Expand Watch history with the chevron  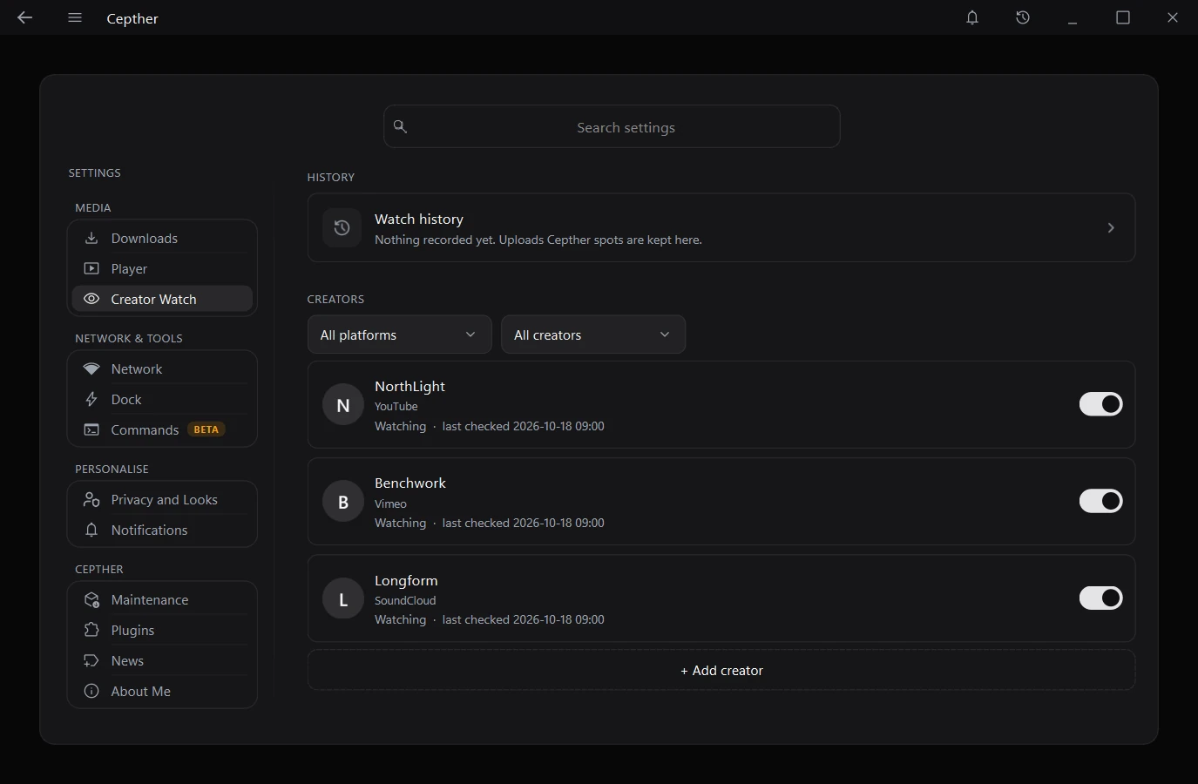coord(1111,227)
